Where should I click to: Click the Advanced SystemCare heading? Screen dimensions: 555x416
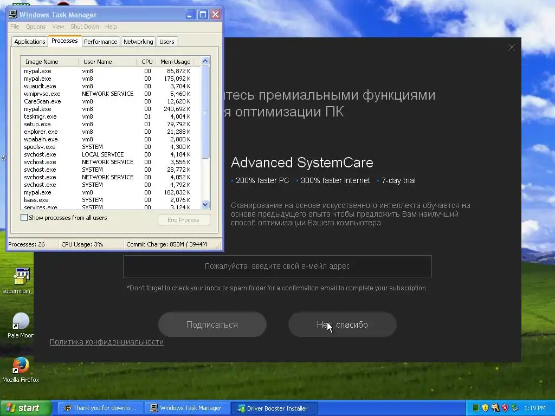pos(302,162)
